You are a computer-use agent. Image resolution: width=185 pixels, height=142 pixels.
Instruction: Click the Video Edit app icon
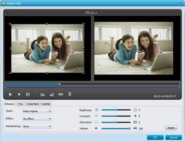point(4,3)
